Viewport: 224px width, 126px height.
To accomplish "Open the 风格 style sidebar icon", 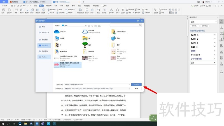I will [221, 64].
